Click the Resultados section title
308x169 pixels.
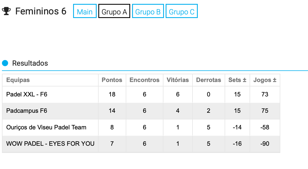tap(30, 63)
